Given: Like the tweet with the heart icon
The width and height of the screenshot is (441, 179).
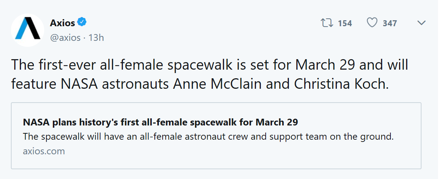Looking at the screenshot, I should [372, 23].
